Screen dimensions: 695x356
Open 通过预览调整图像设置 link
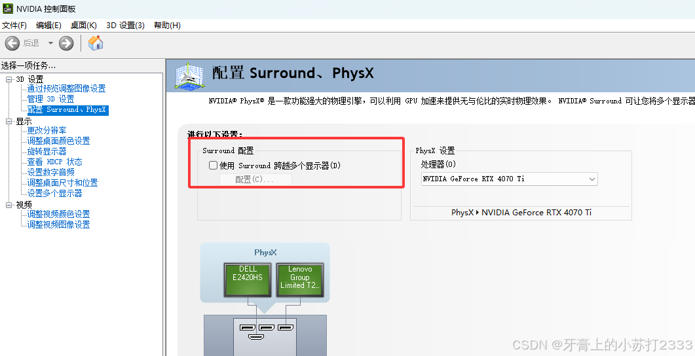pos(66,88)
